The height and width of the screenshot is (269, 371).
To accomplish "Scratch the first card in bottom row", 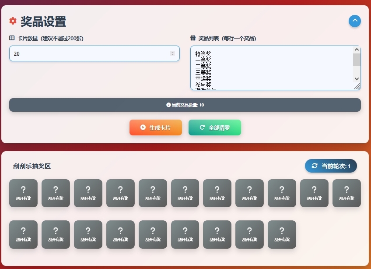I will tap(24, 235).
